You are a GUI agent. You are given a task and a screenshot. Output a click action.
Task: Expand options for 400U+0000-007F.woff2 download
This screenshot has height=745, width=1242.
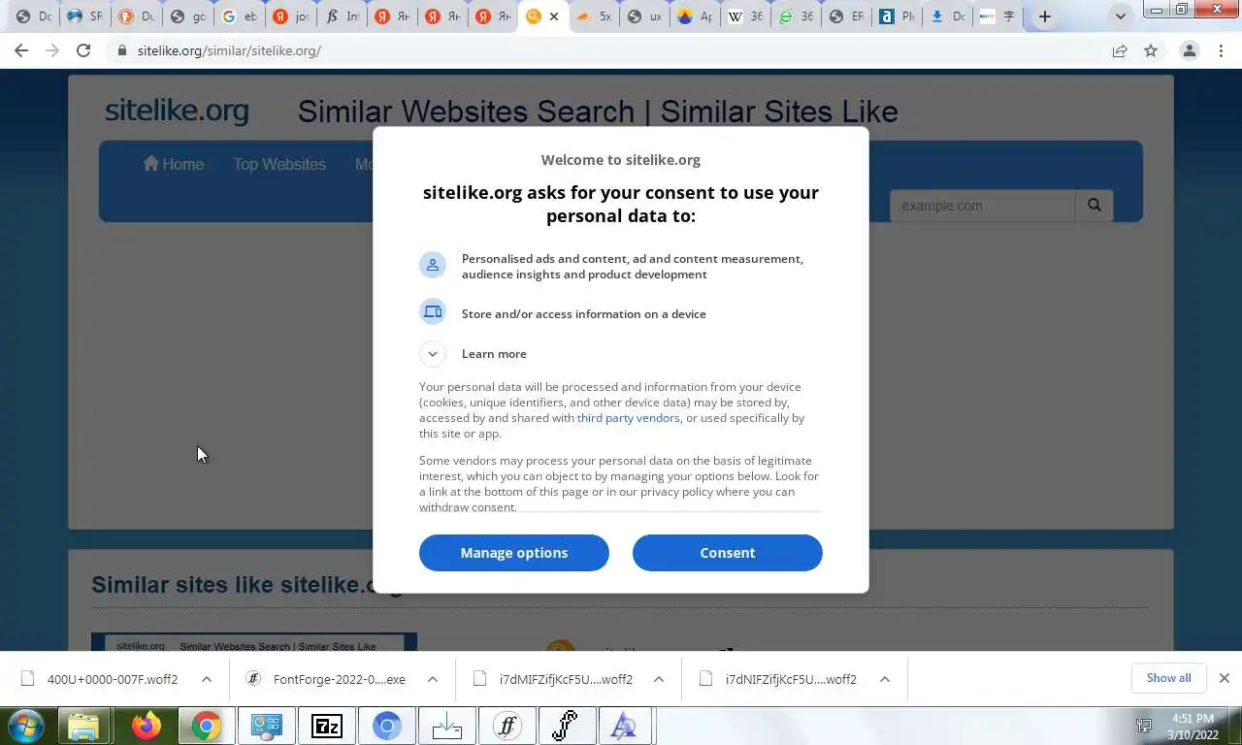[x=207, y=679]
